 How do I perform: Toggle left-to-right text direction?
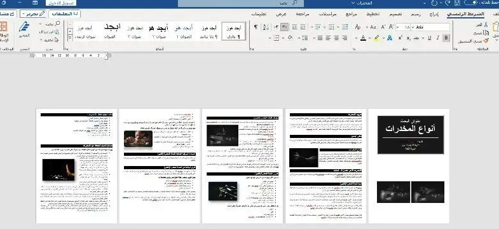point(276,27)
